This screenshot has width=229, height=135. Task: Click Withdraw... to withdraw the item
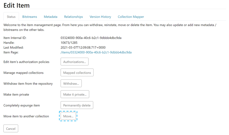coord(71,83)
